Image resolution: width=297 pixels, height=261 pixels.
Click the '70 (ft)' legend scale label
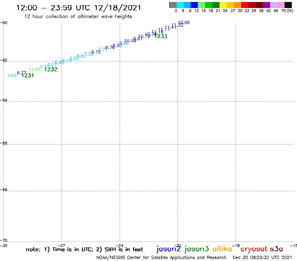tap(287, 11)
